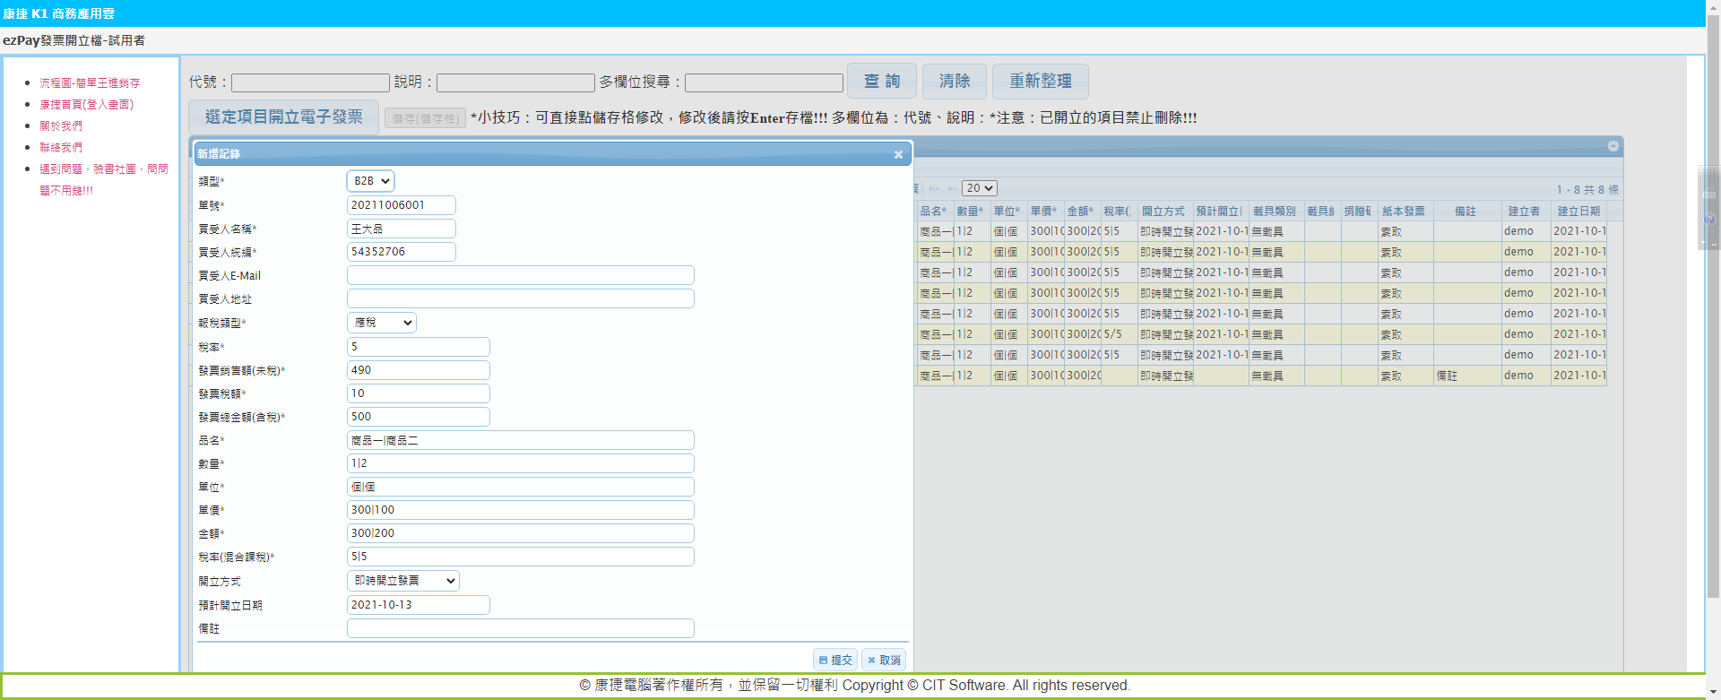Expand the 報稅類型 應稅 dropdown
Image resolution: width=1721 pixels, height=700 pixels.
(x=382, y=323)
